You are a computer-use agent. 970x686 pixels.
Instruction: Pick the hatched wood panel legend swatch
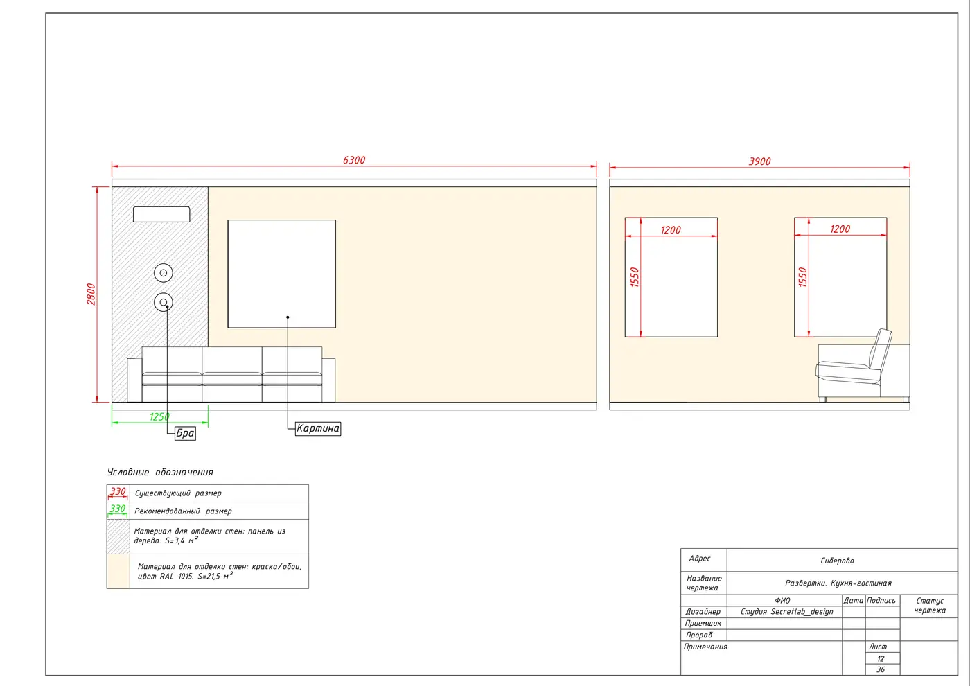[118, 536]
